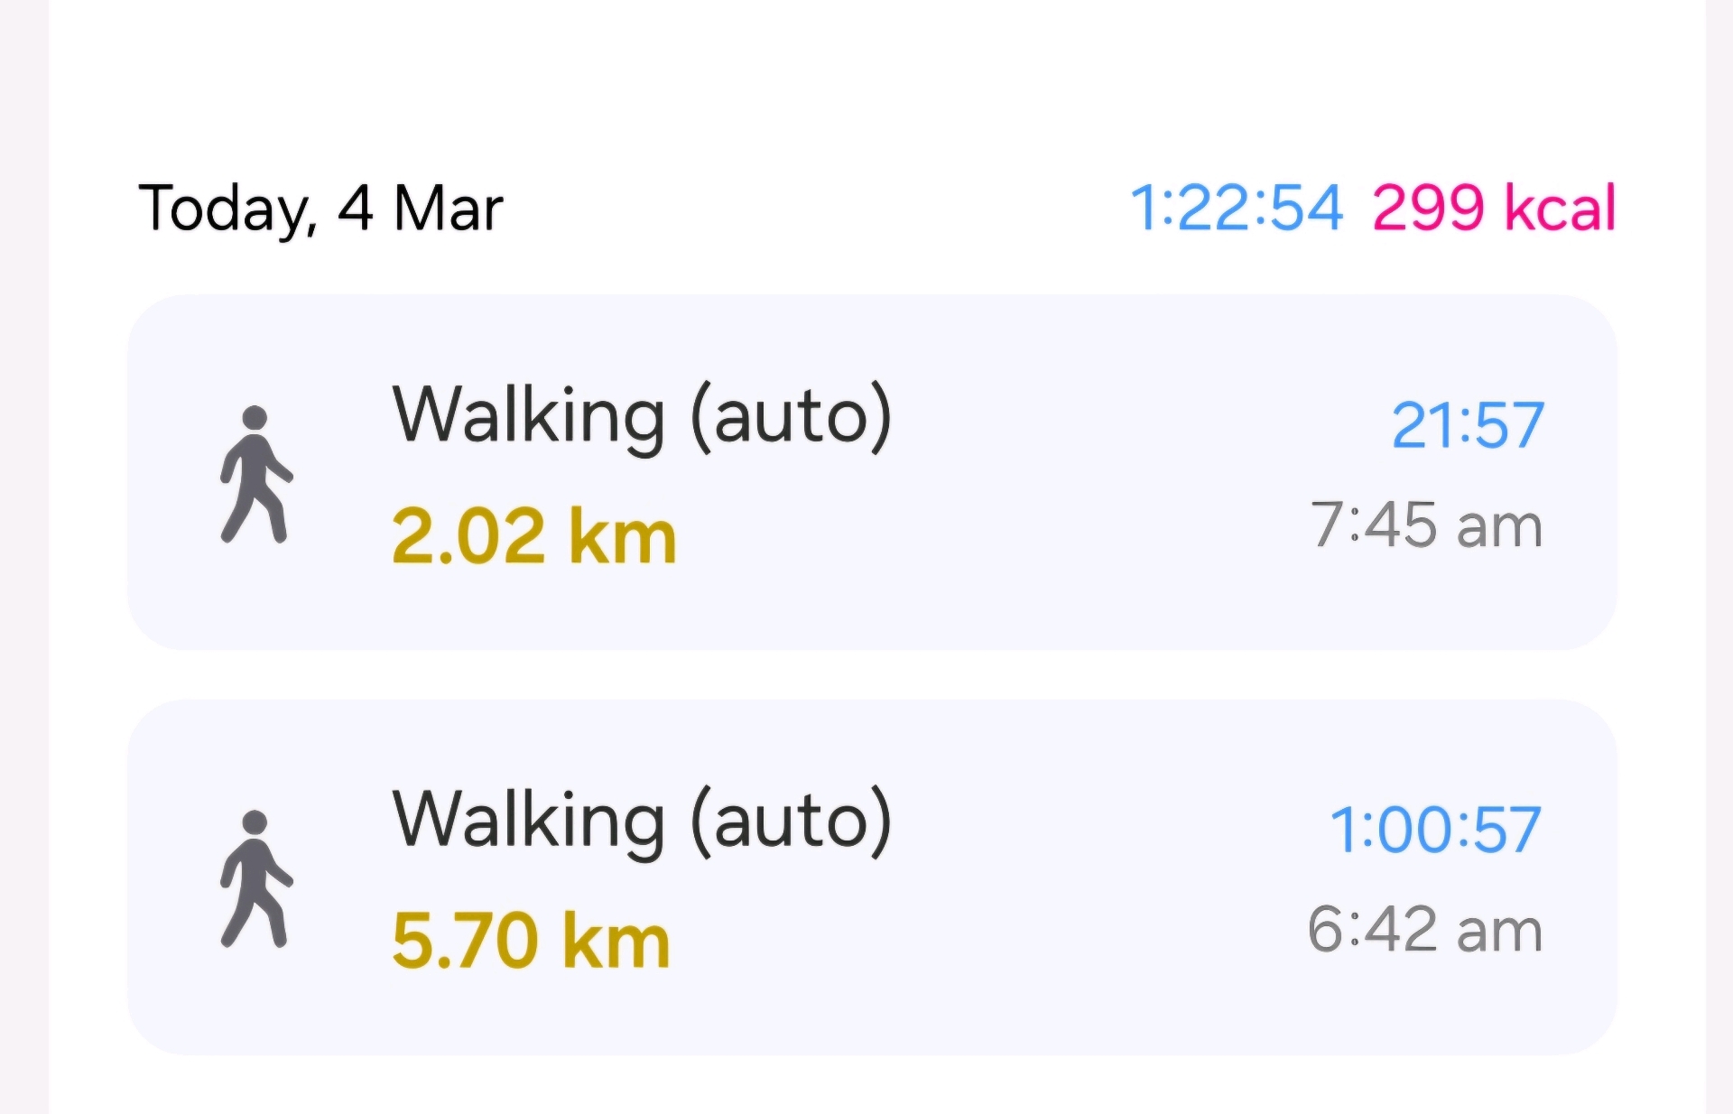Click the second Walking (auto) title
This screenshot has height=1114, width=1733.
pyautogui.click(x=642, y=822)
